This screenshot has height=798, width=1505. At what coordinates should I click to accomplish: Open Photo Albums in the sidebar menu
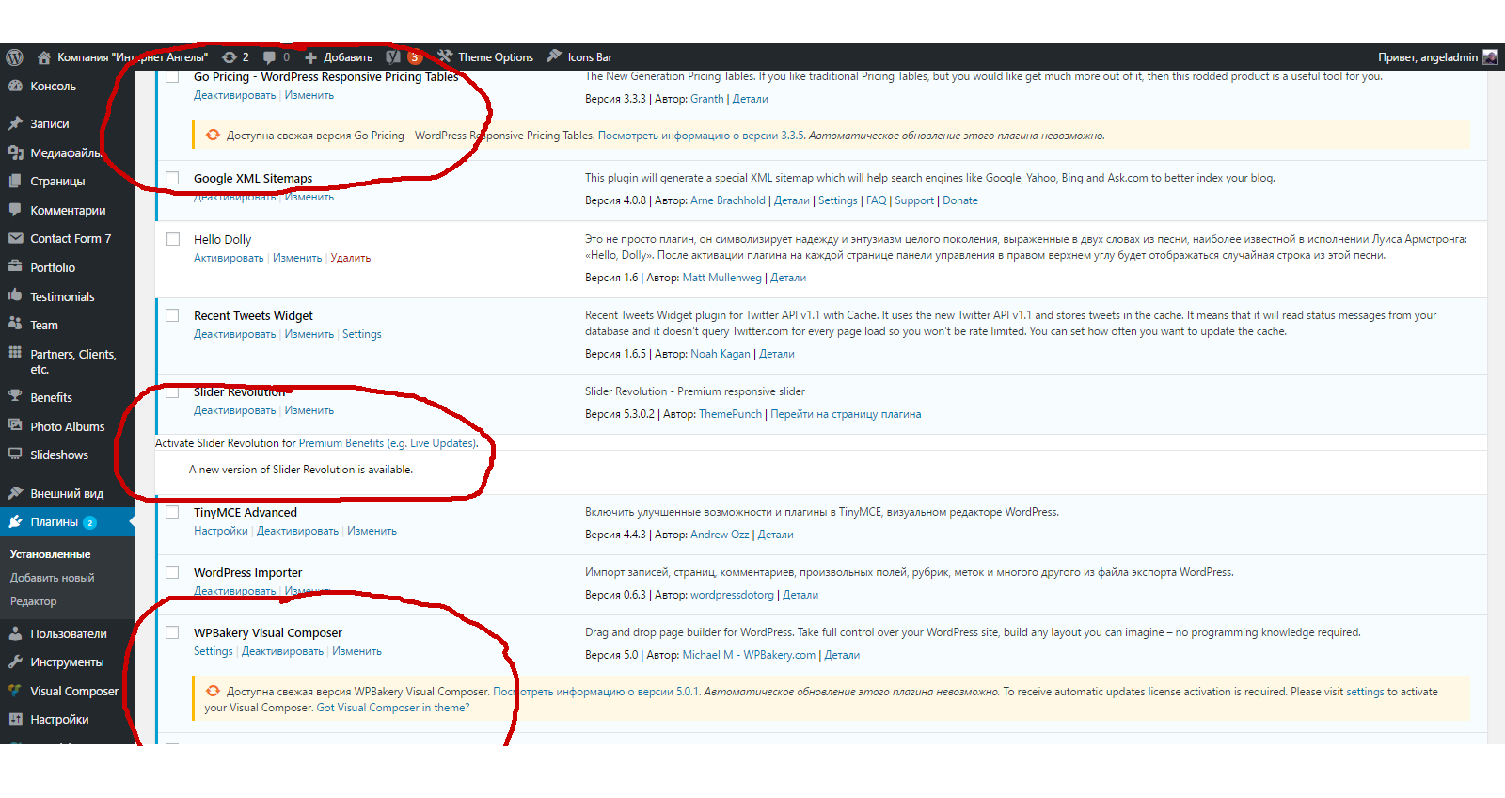67,426
